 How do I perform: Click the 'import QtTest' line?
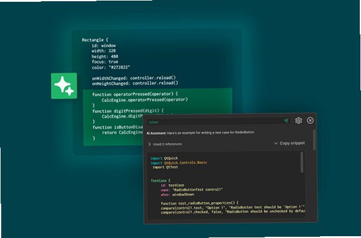(165, 167)
